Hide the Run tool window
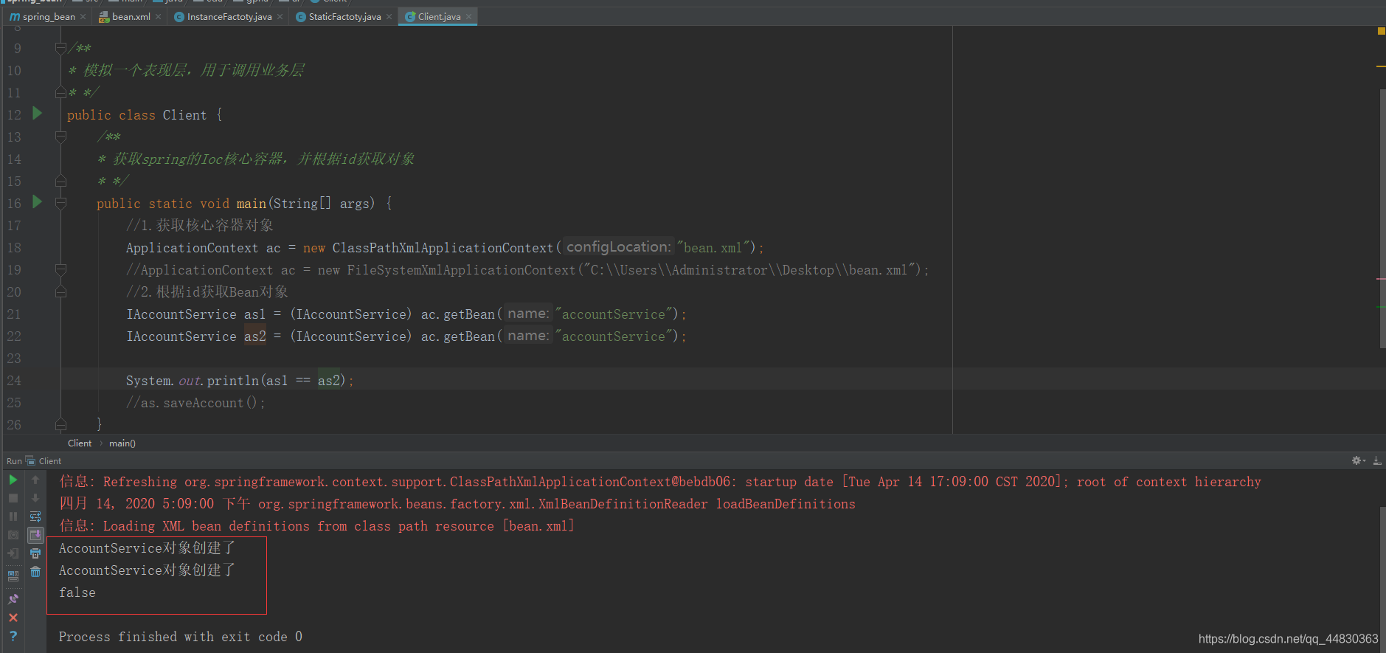This screenshot has width=1386, height=653. [1377, 460]
